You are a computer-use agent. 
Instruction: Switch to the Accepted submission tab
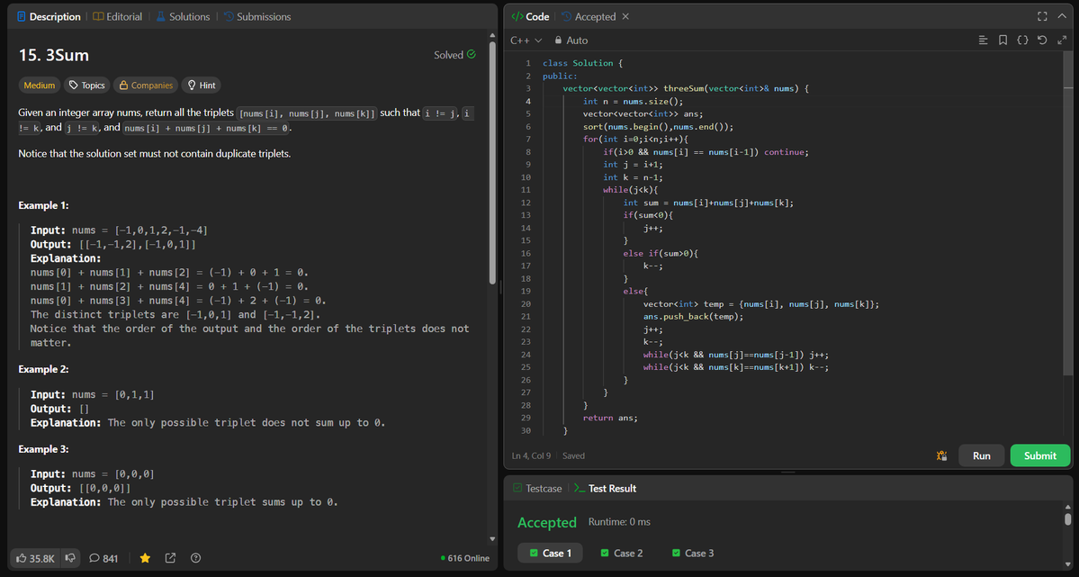[x=589, y=16]
